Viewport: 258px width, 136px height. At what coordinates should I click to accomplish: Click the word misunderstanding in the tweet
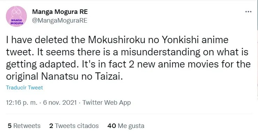[161, 52]
